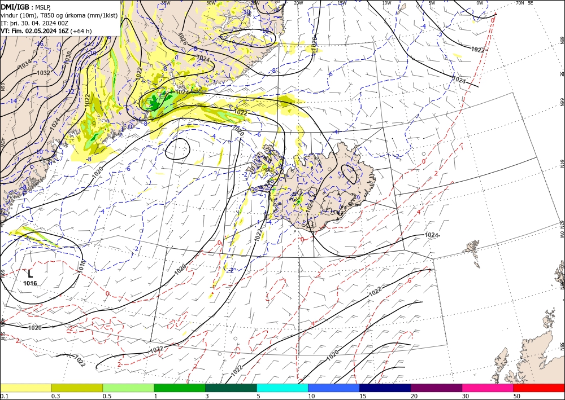The image size is (565, 400).
Task: Click the '1032' isobar label
Action: (44, 73)
